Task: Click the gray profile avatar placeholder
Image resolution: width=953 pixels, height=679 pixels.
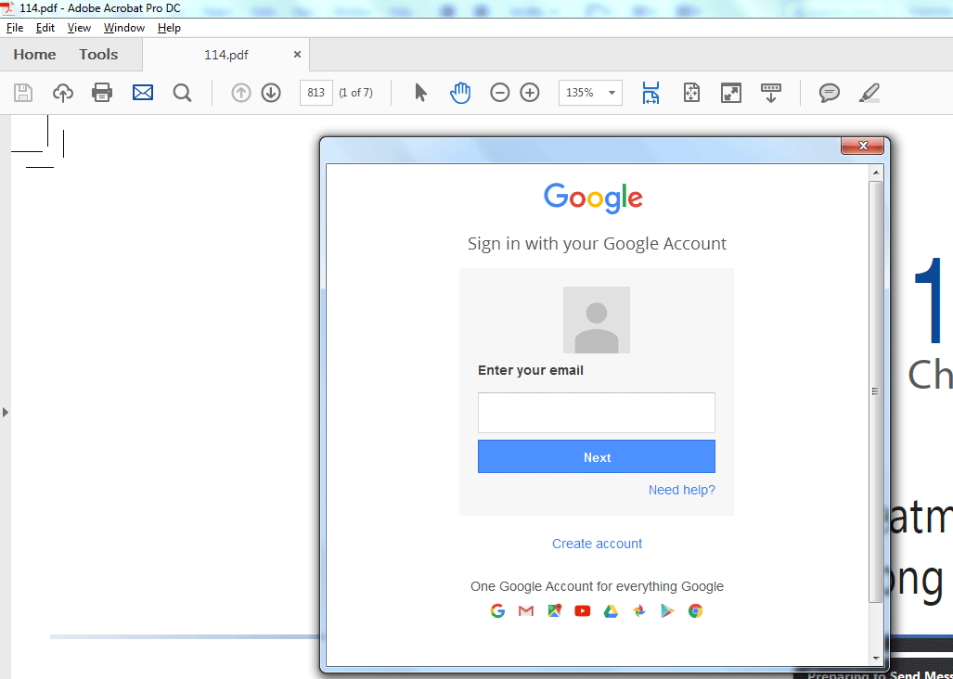Action: pyautogui.click(x=597, y=320)
